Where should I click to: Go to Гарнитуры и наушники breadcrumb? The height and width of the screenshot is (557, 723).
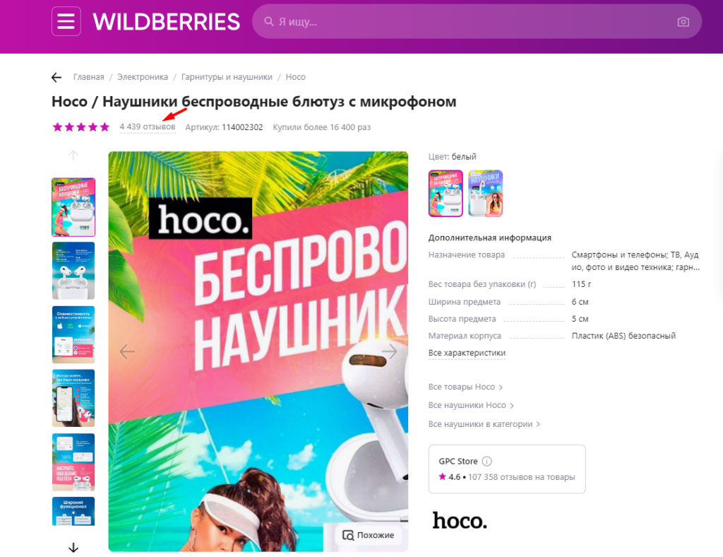point(227,77)
